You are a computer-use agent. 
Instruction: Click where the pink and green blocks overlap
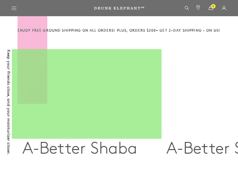[x=32, y=76]
